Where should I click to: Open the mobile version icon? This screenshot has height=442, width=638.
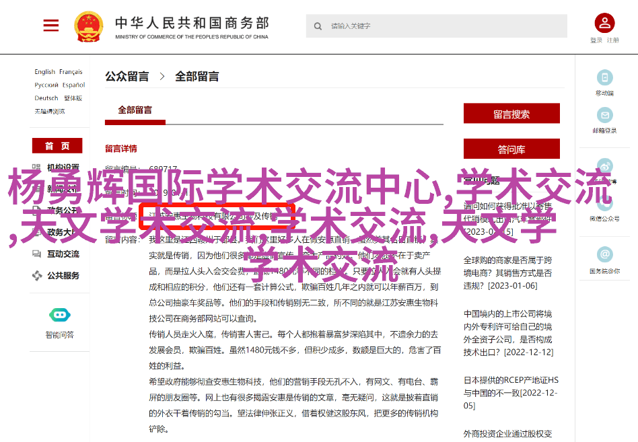pos(604,77)
